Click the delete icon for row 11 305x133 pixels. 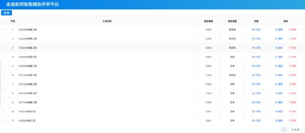pos(290,120)
